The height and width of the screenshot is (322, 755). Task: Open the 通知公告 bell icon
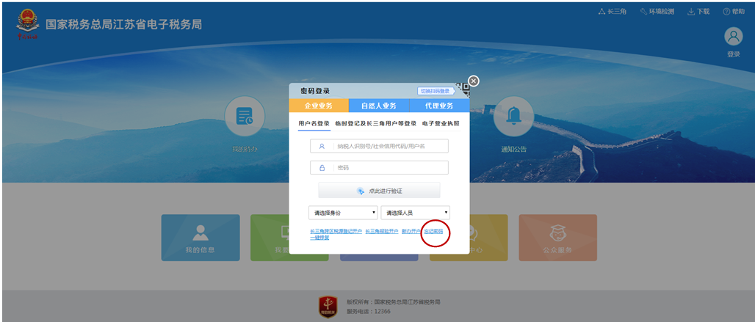pyautogui.click(x=513, y=117)
